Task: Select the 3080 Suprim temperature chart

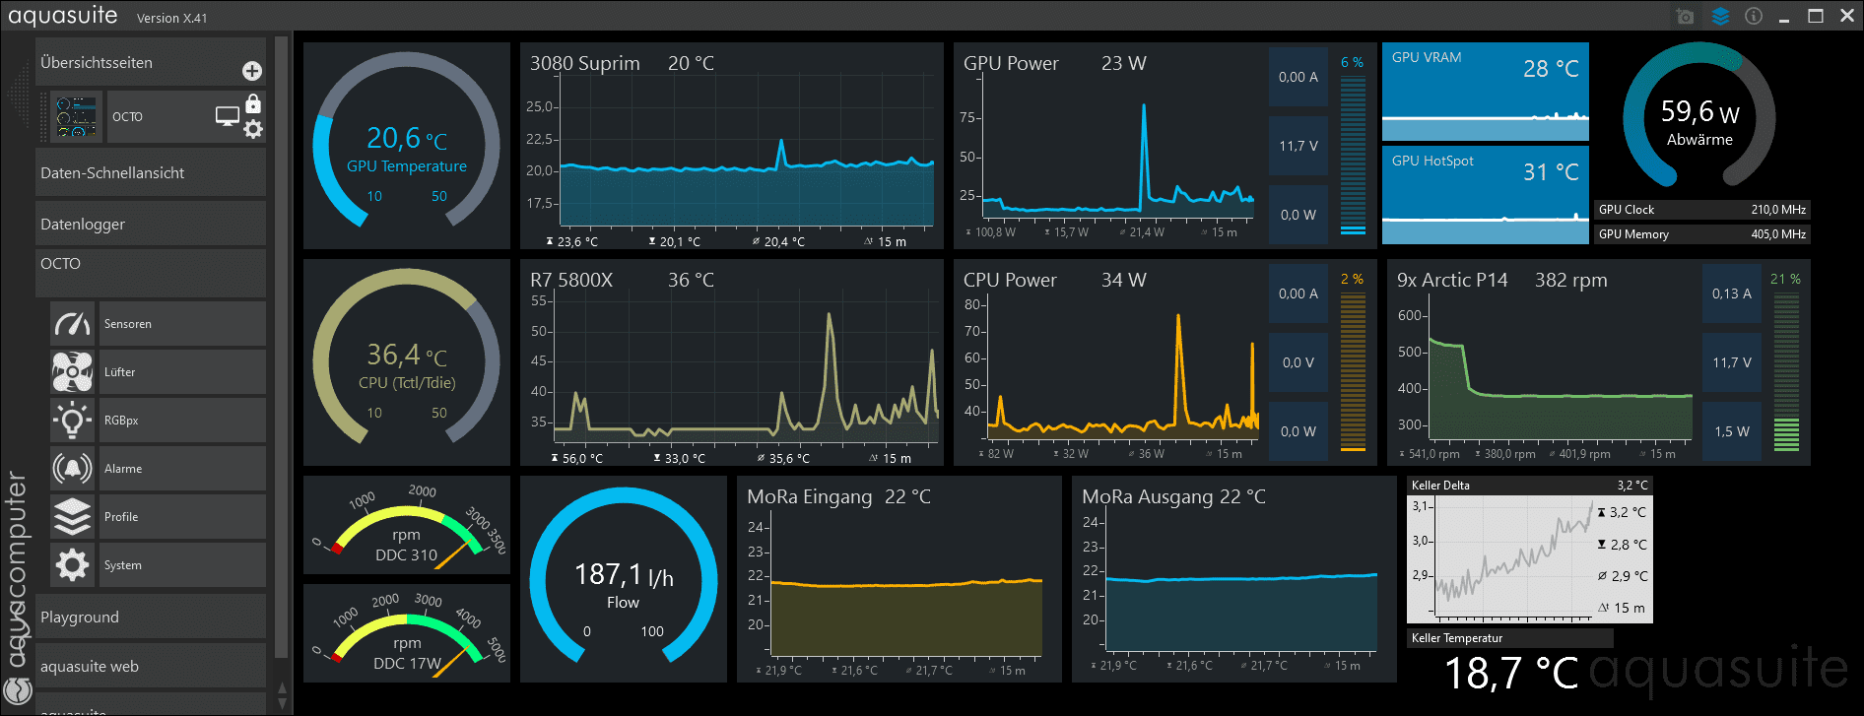Action: tap(732, 146)
